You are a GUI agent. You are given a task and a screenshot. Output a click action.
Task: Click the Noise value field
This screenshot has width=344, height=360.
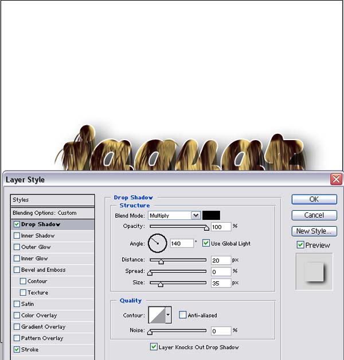pos(221,331)
